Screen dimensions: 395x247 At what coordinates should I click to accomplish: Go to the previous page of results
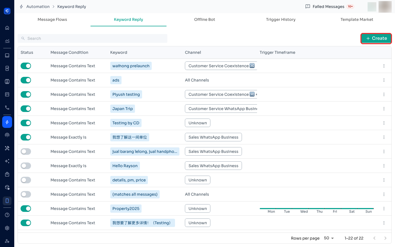pyautogui.click(x=374, y=238)
